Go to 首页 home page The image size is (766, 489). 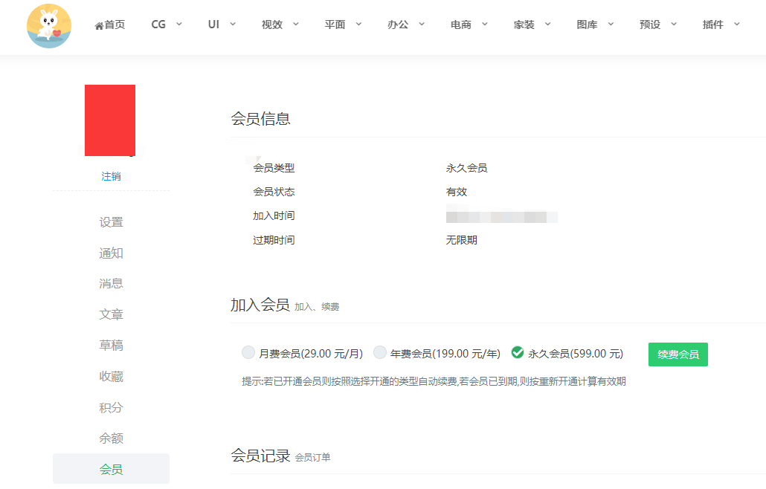point(110,25)
